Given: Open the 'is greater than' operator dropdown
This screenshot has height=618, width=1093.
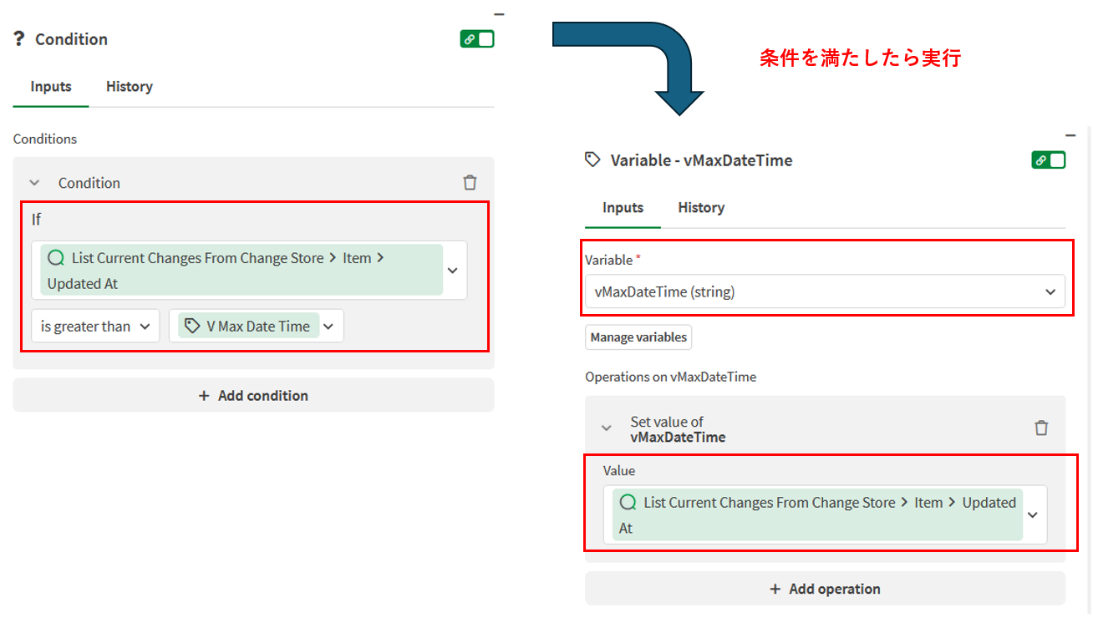Looking at the screenshot, I should click(95, 326).
